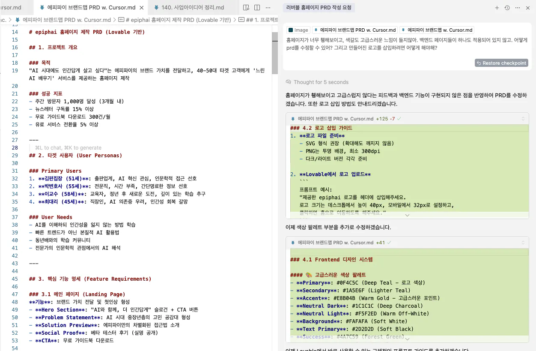The width and height of the screenshot is (536, 351).
Task: Show more of the 고급스러운 색상 팔레트 diff
Action: click(407, 339)
